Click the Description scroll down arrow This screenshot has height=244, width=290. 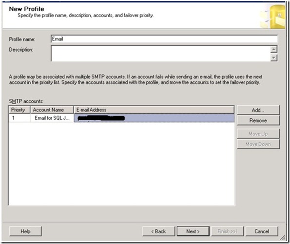pyautogui.click(x=273, y=57)
